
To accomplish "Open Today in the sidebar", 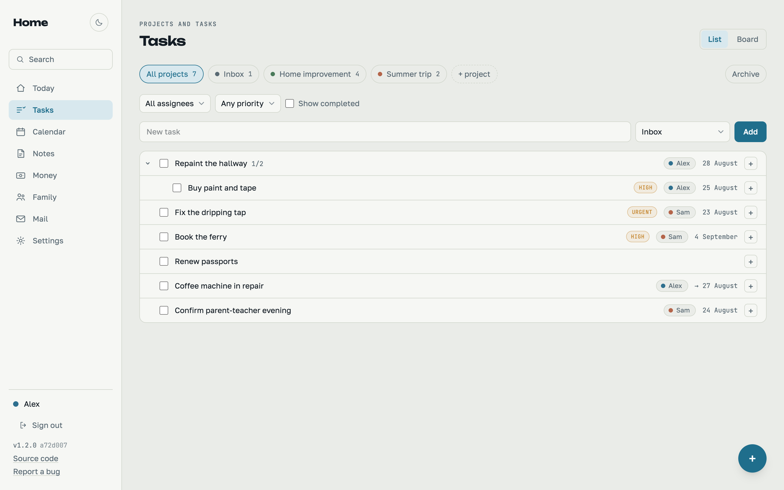I will 61,88.
